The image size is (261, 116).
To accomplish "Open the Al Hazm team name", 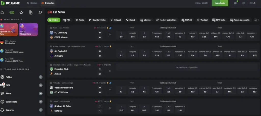I will 59,56.
